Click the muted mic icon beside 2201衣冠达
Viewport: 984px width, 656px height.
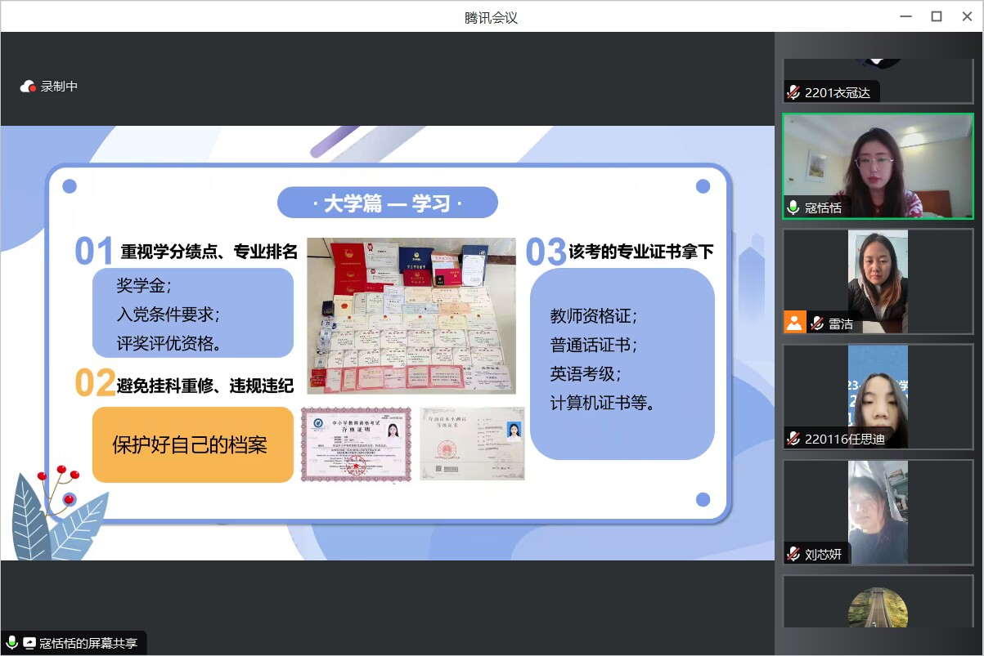tap(793, 92)
